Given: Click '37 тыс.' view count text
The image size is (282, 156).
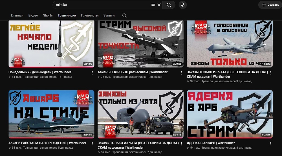Looking at the screenshot, I should tap(195, 81).
